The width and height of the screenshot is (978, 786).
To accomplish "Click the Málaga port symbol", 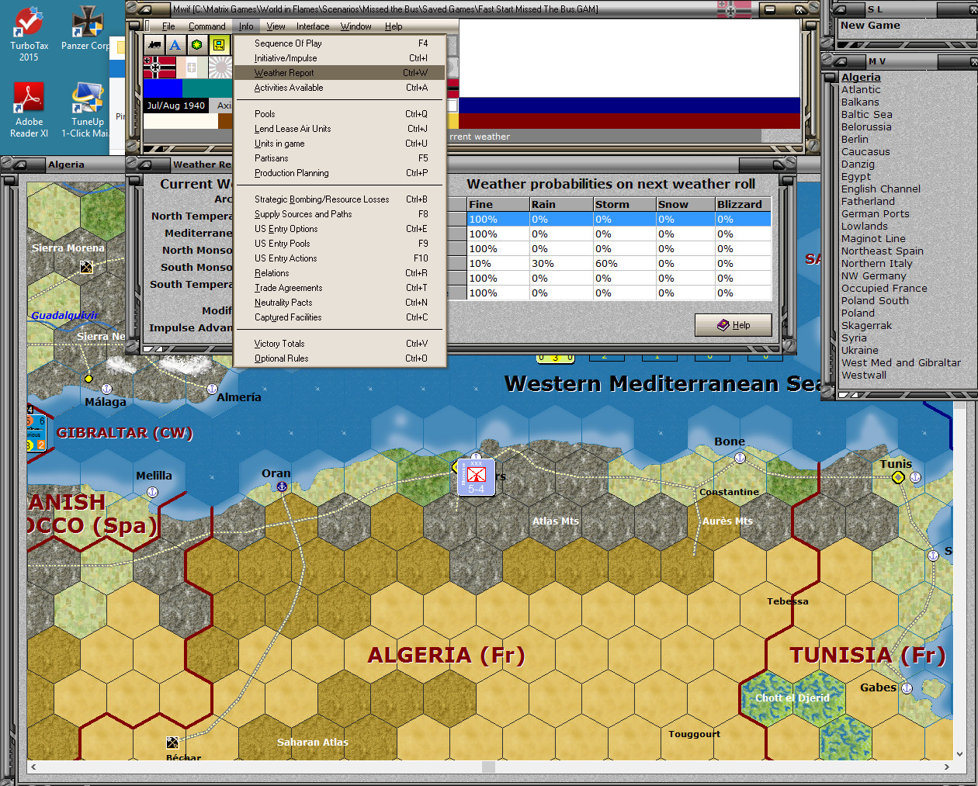I will (107, 389).
